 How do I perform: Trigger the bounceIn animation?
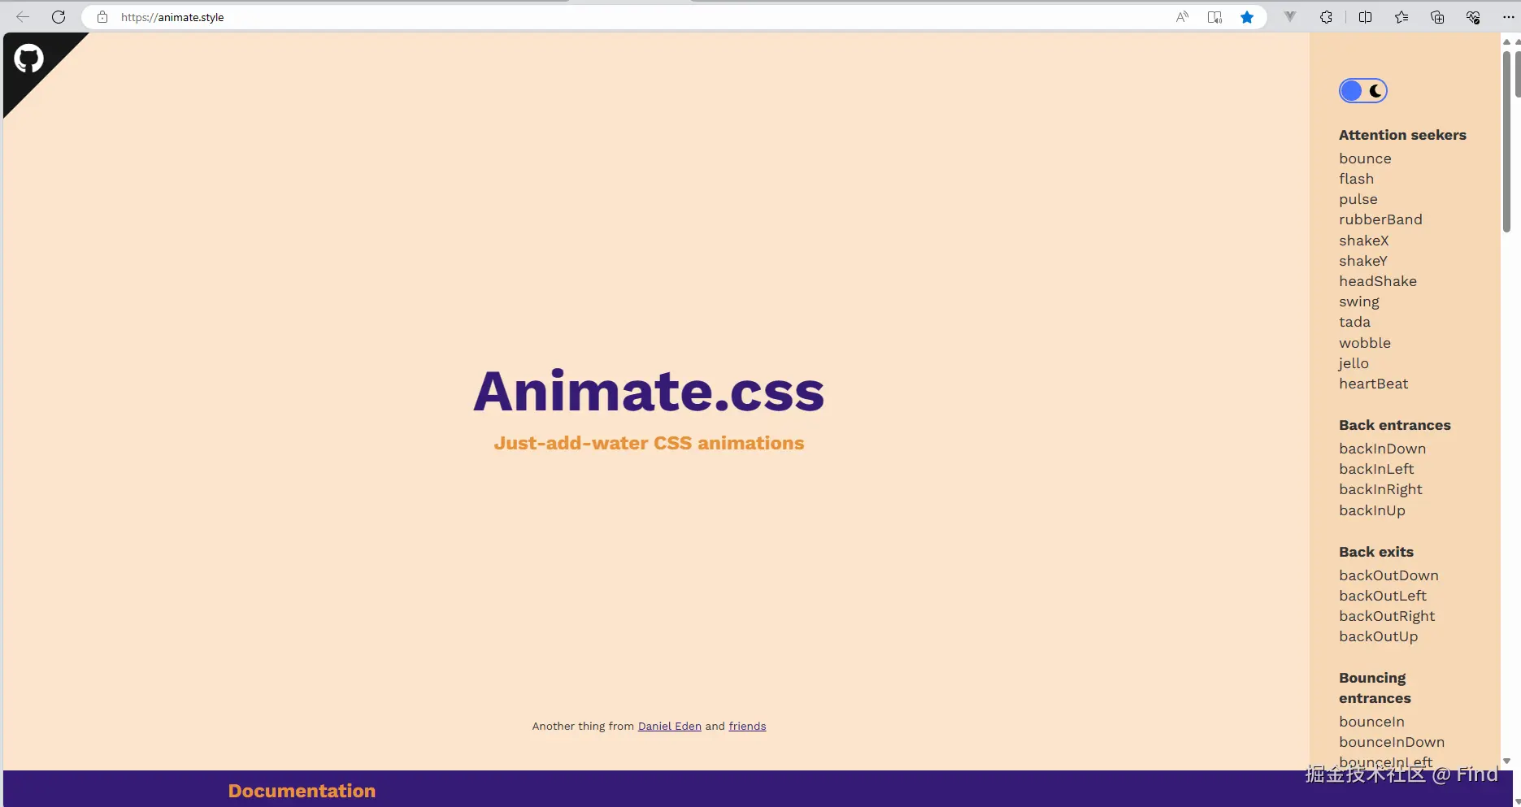[1371, 722]
